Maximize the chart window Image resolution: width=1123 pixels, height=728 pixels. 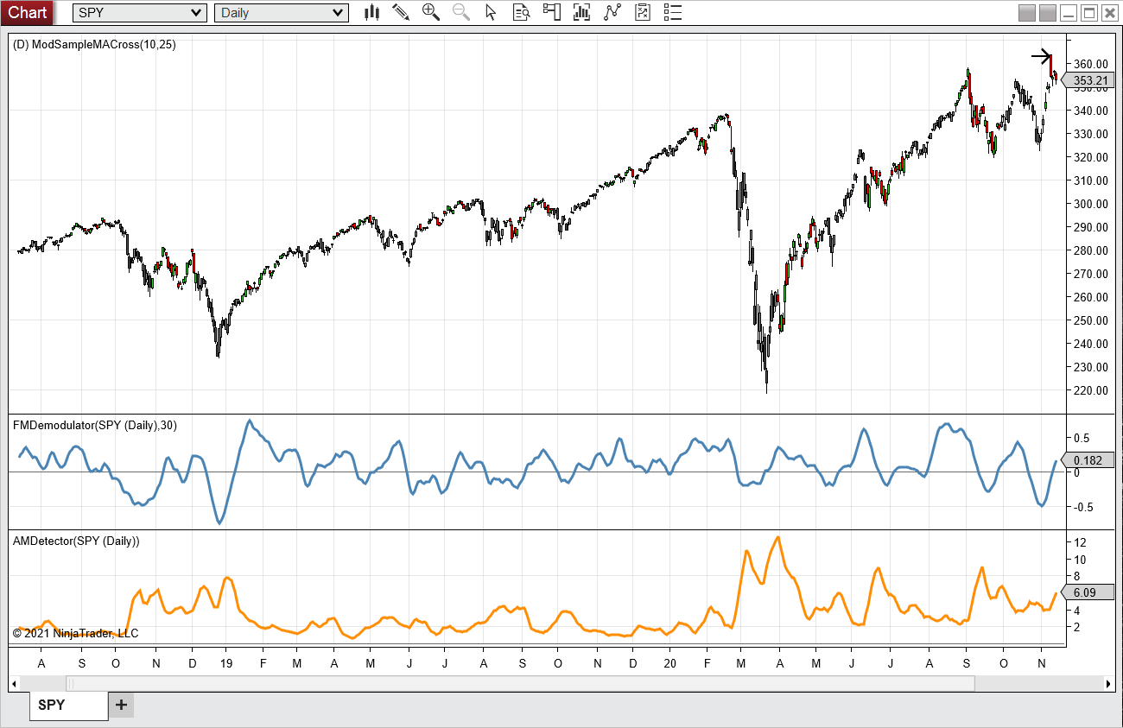[1090, 13]
